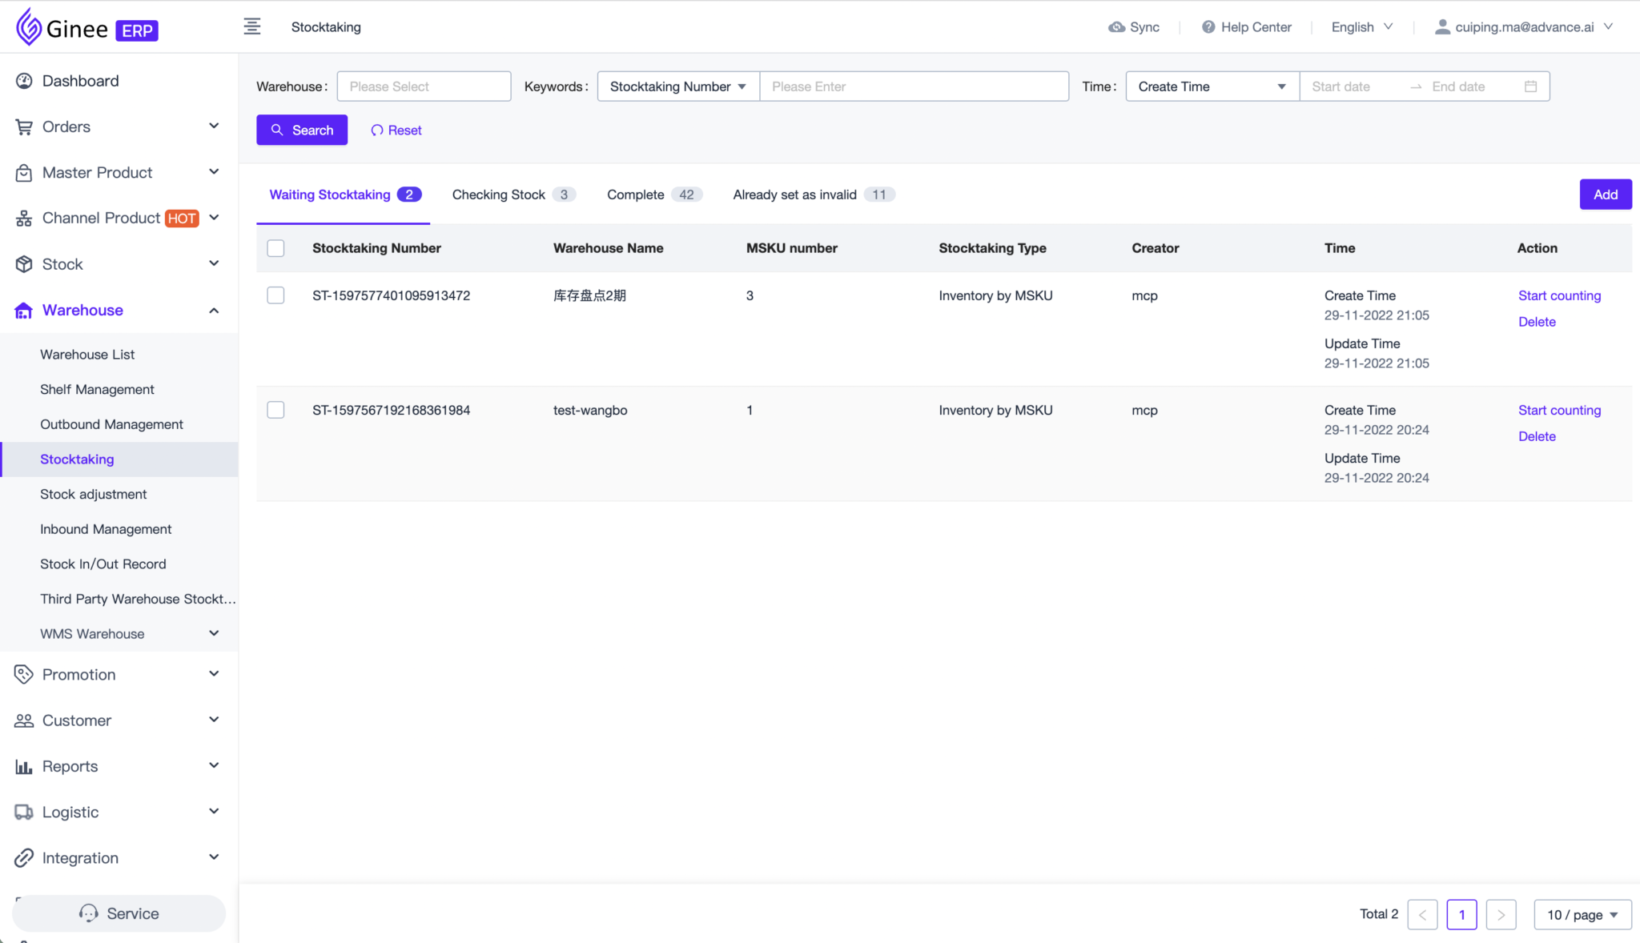Open the Checking Stock tab
The height and width of the screenshot is (943, 1640).
pyautogui.click(x=498, y=195)
